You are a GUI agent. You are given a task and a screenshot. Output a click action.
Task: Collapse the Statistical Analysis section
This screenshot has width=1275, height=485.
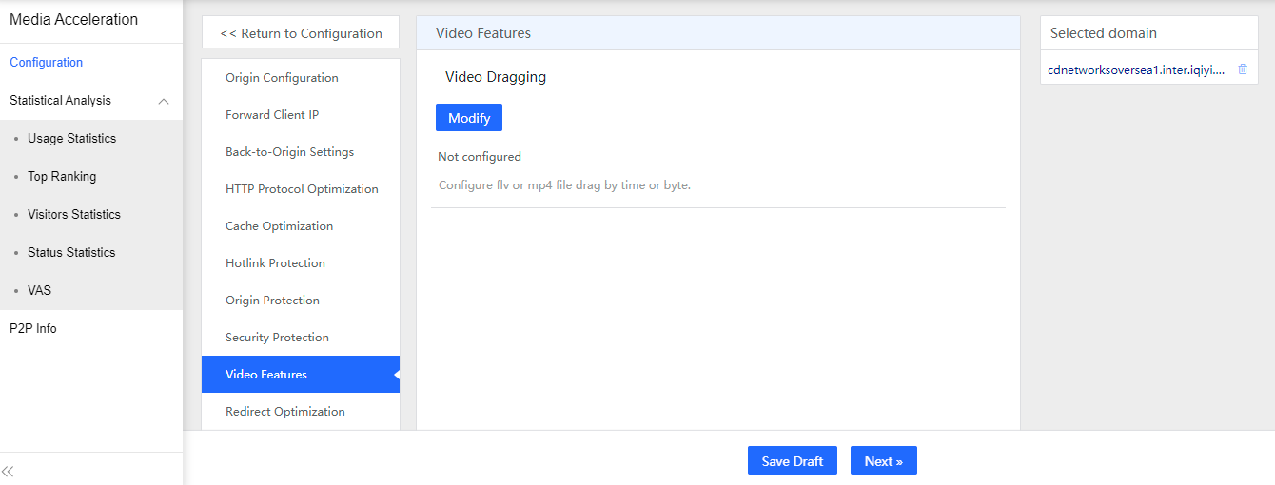tap(164, 101)
